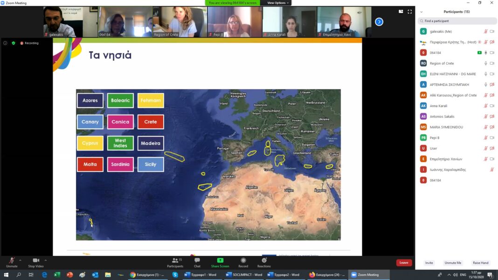Enter full screen mode
The height and width of the screenshot is (280, 498).
(410, 12)
